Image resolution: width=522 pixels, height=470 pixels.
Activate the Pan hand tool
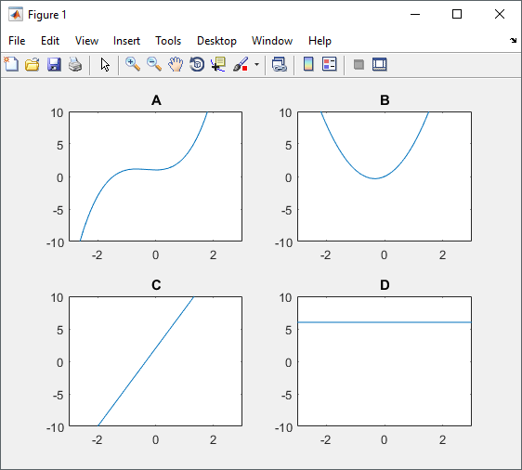coord(176,64)
